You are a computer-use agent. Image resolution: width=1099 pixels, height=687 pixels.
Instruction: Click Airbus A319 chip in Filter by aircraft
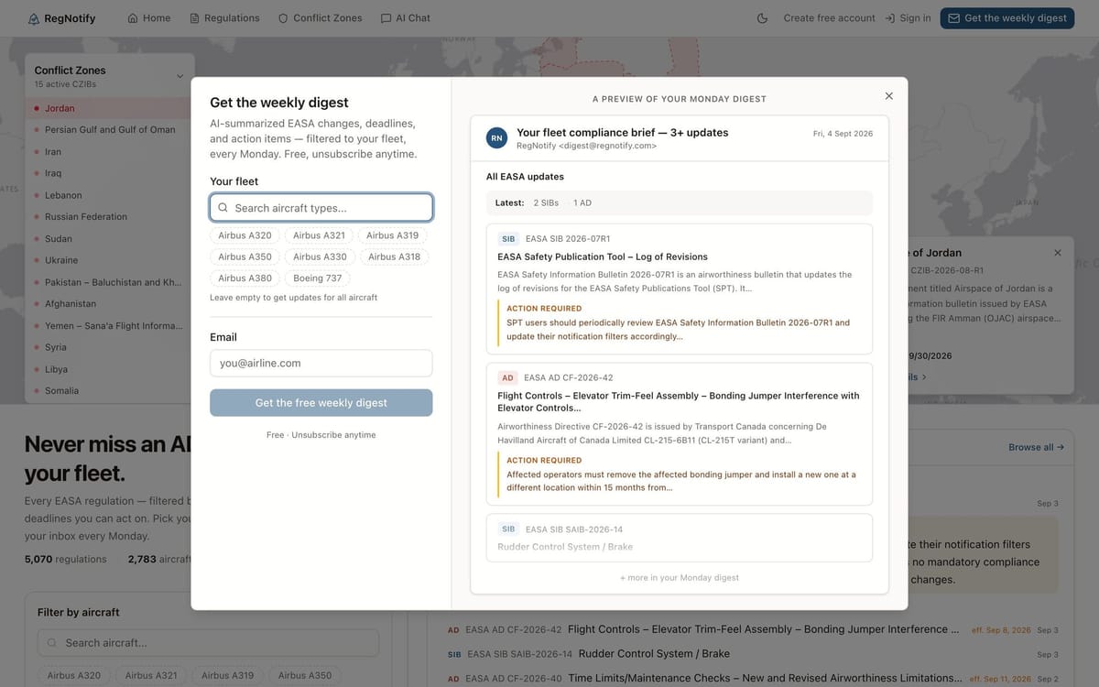pyautogui.click(x=228, y=676)
